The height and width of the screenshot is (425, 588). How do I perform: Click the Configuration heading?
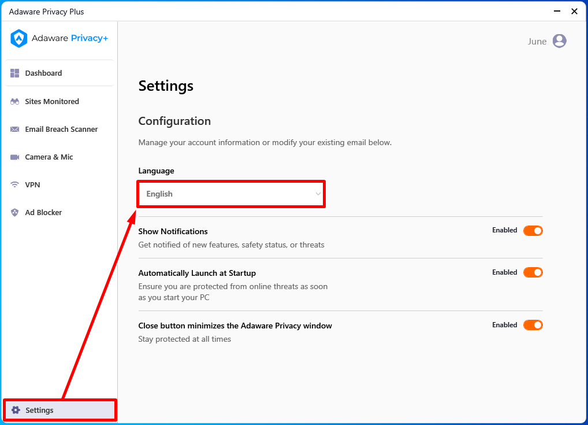[x=174, y=121]
